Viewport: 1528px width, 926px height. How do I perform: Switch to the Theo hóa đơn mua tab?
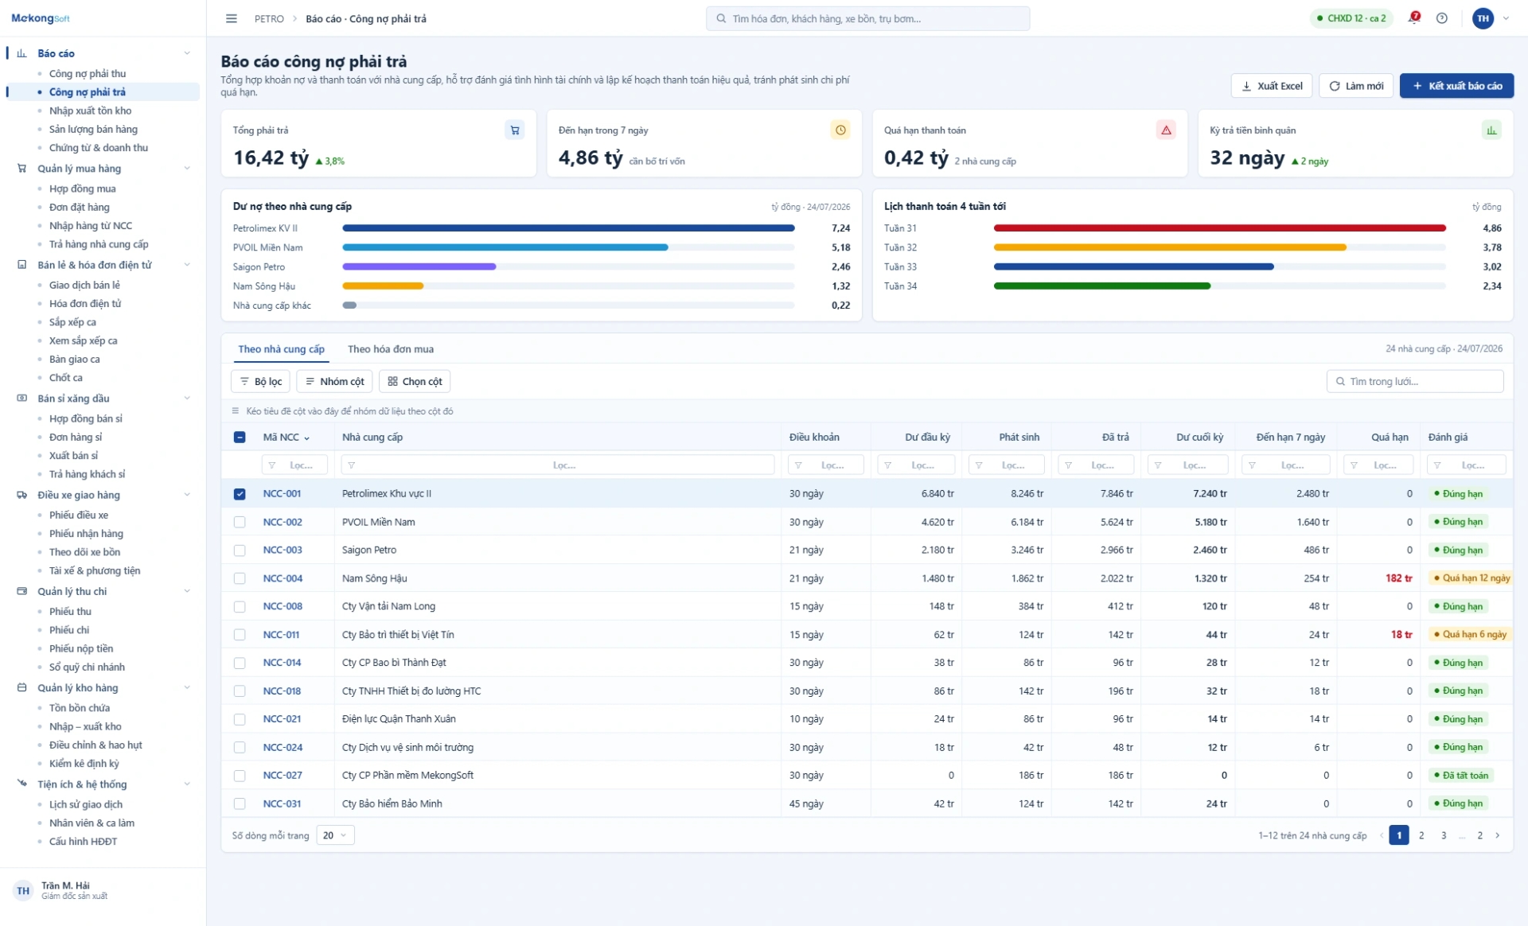[x=391, y=349]
